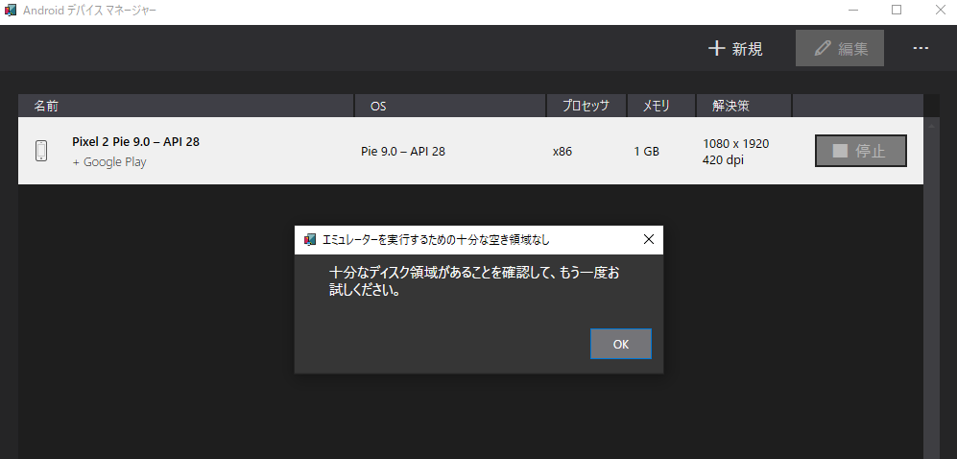Close the Android Device Manager window

(x=940, y=11)
